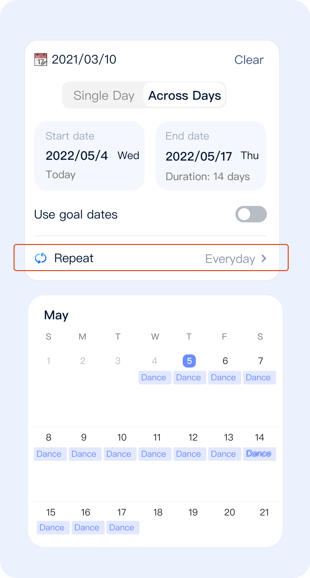Select the highlighted day 5 in May
Screen dimensions: 310x578
tap(189, 361)
